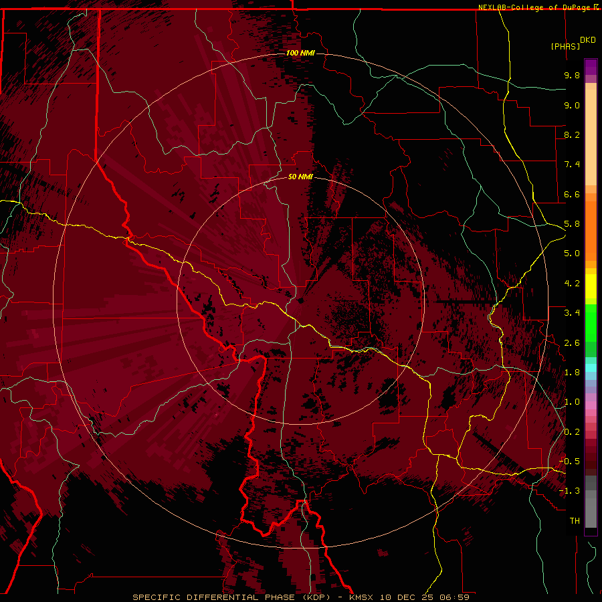Click the -1.3 value on color scale
This screenshot has width=602, height=602.
click(x=569, y=491)
